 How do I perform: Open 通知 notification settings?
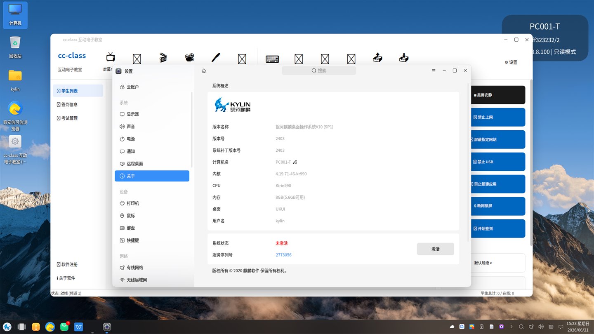pyautogui.click(x=152, y=151)
